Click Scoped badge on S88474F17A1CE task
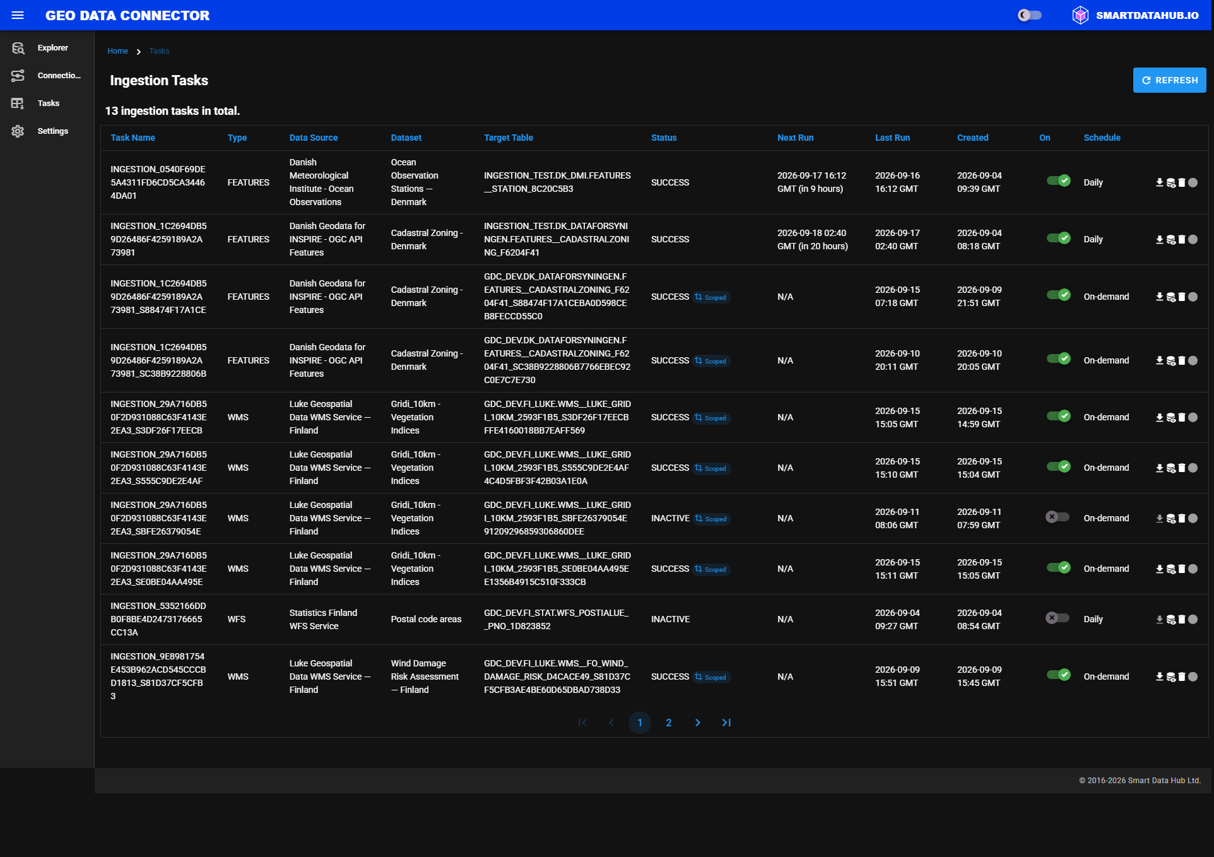 pyautogui.click(x=711, y=297)
